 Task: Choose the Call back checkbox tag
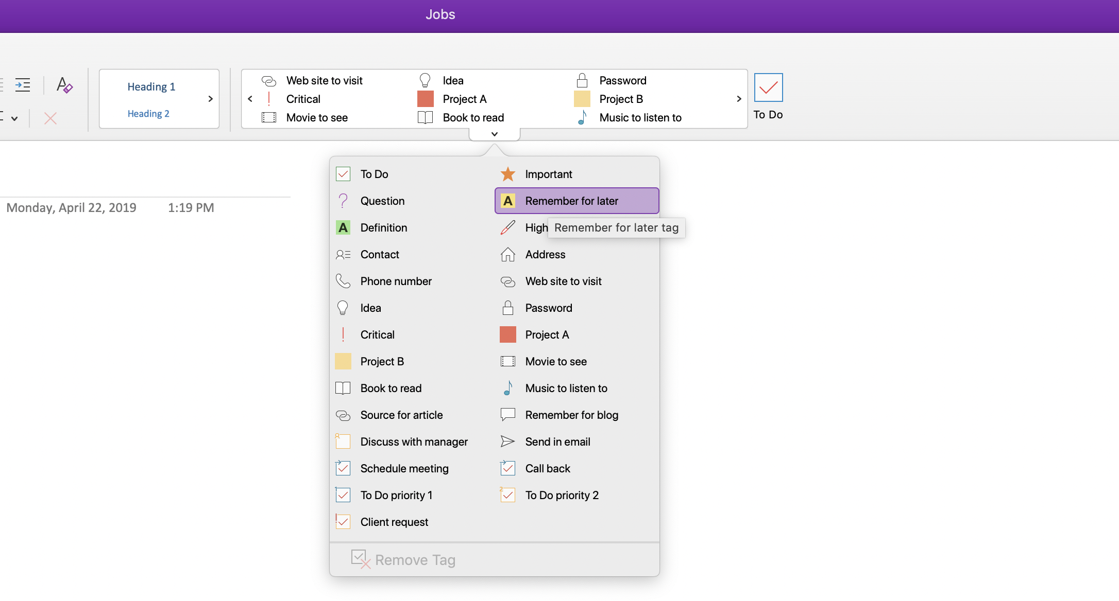point(547,469)
